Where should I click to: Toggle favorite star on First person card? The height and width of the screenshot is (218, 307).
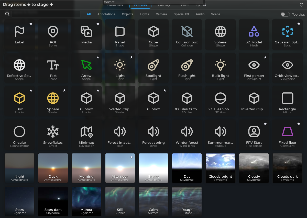tap(265, 57)
